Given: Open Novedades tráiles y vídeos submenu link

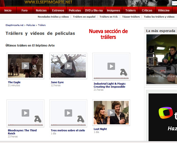Looking at the screenshot, I should click(x=53, y=17).
